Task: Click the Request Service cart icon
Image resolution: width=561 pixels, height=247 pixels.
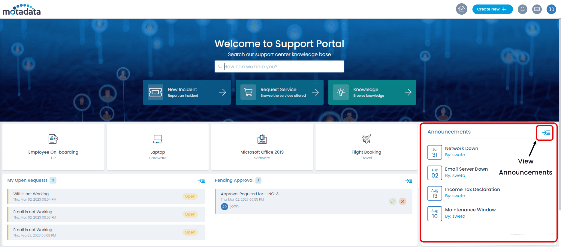Action: 248,92
